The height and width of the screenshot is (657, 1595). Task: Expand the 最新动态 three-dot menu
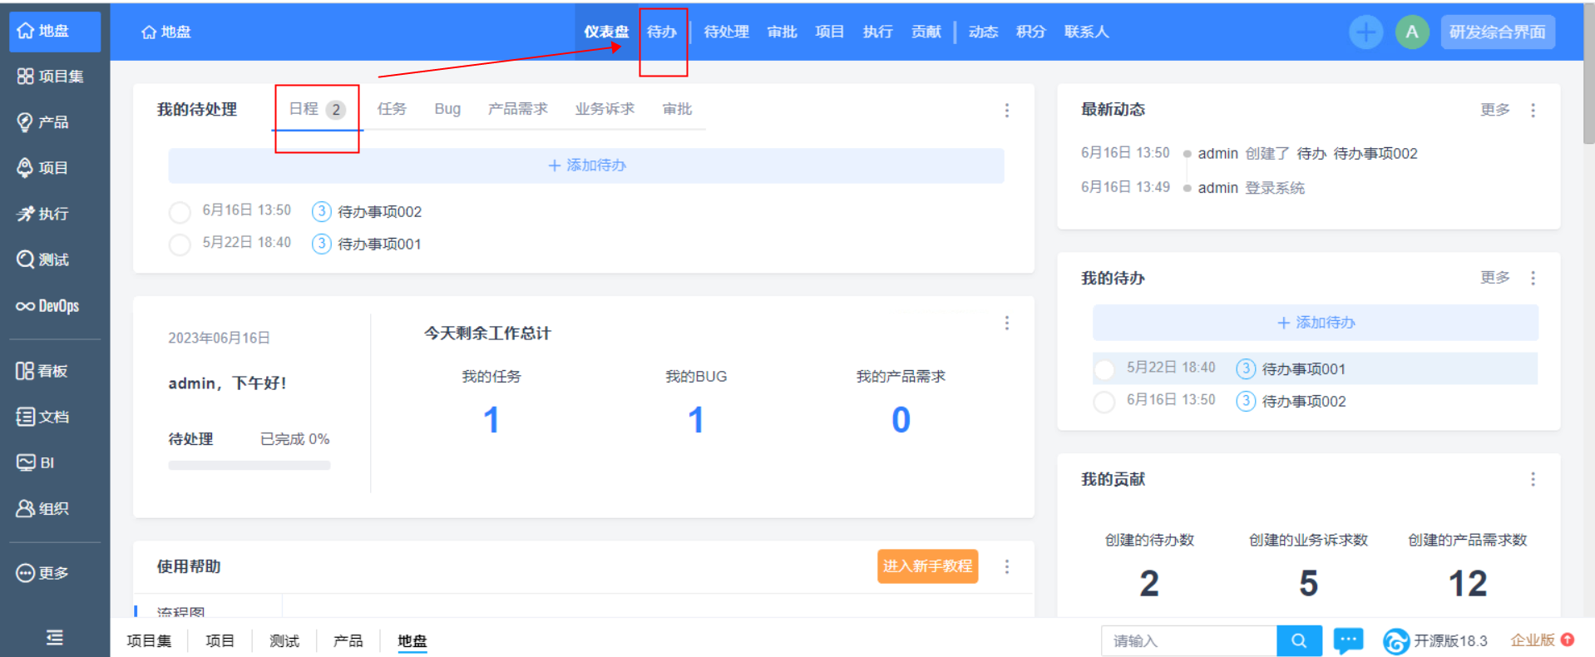point(1533,110)
